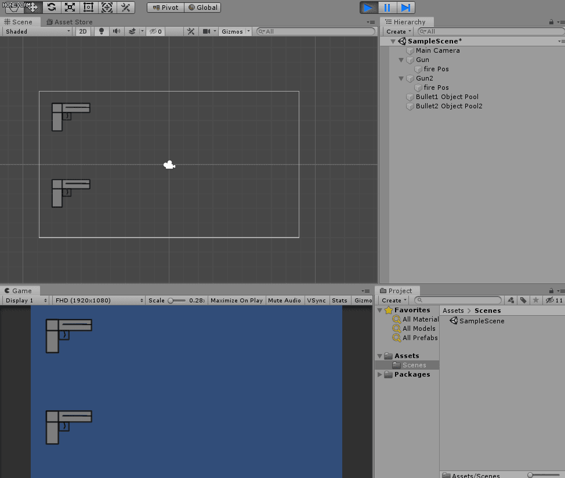Toggle Pivot handle position

165,8
